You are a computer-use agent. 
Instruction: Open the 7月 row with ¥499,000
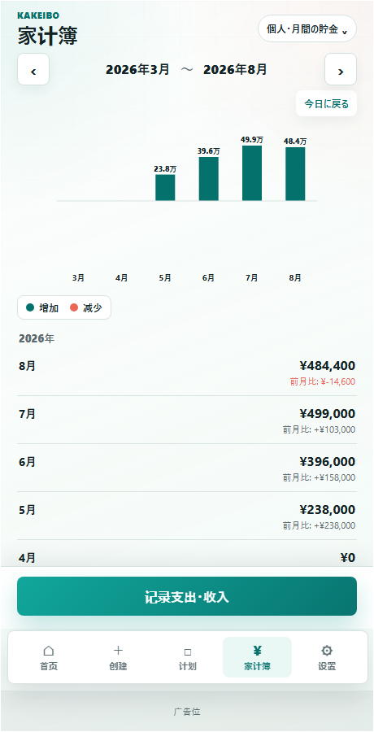187,420
